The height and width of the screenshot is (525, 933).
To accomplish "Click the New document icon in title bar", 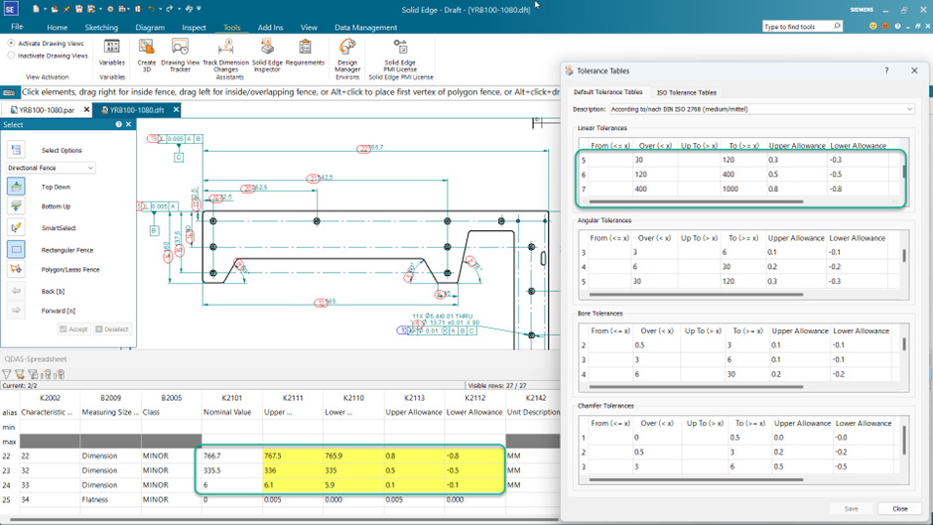I will (x=36, y=9).
